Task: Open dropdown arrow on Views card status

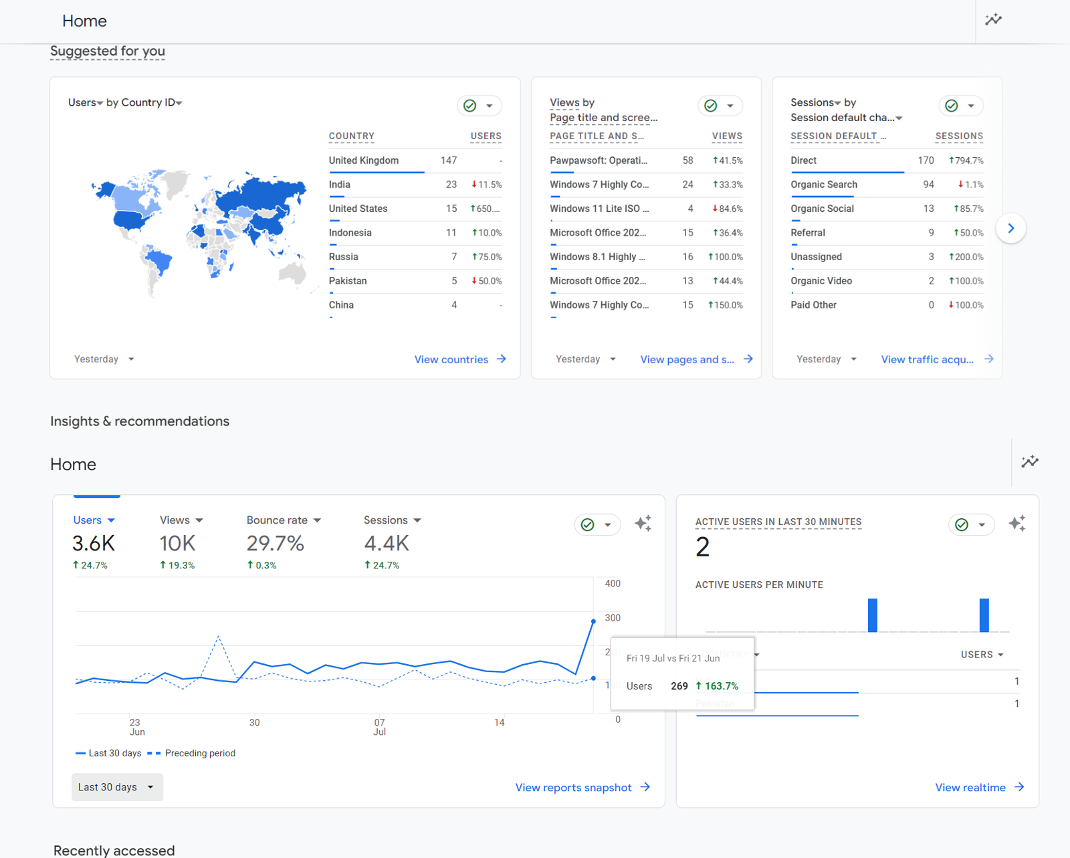Action: point(730,106)
